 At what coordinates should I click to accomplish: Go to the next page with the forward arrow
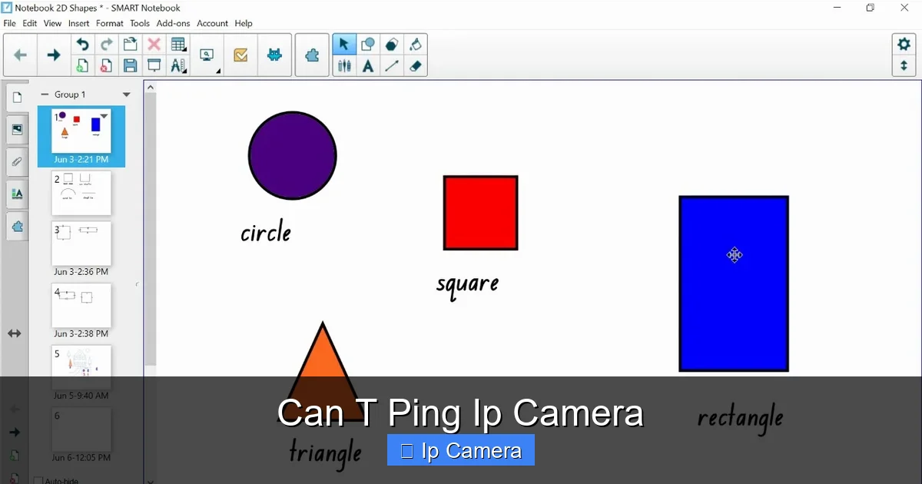(x=53, y=55)
